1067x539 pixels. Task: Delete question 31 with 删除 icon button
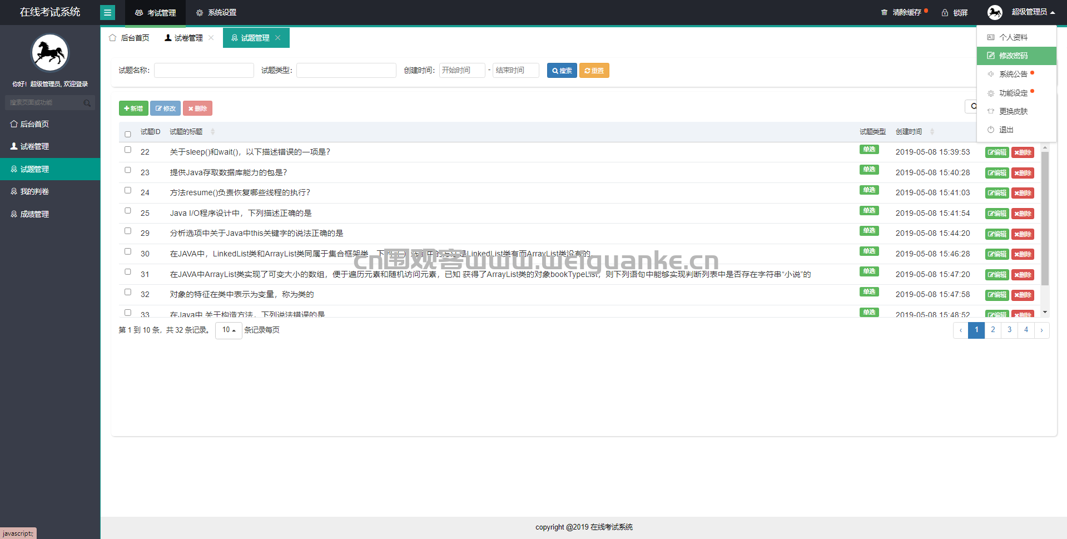1023,275
